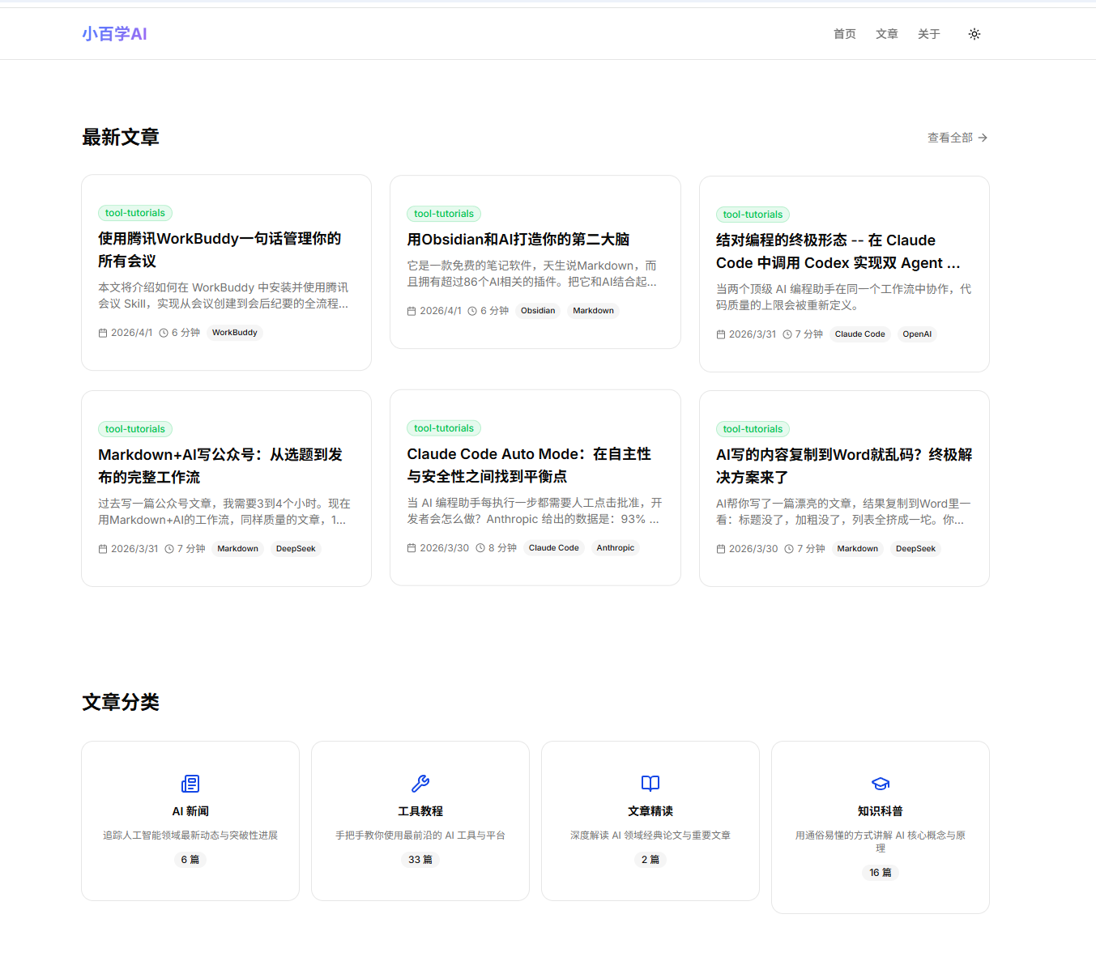
Task: Select the Obsidian tag
Action: coord(537,310)
